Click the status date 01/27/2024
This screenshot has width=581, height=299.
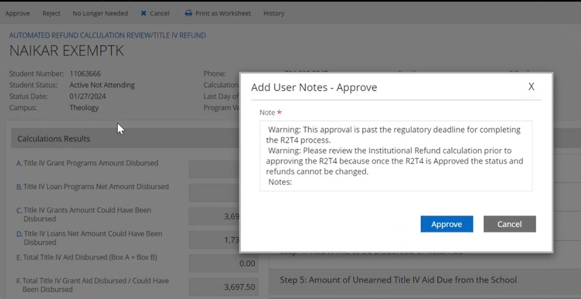88,97
